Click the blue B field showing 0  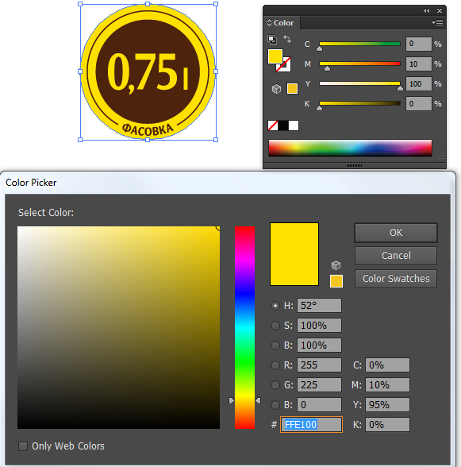pyautogui.click(x=319, y=405)
